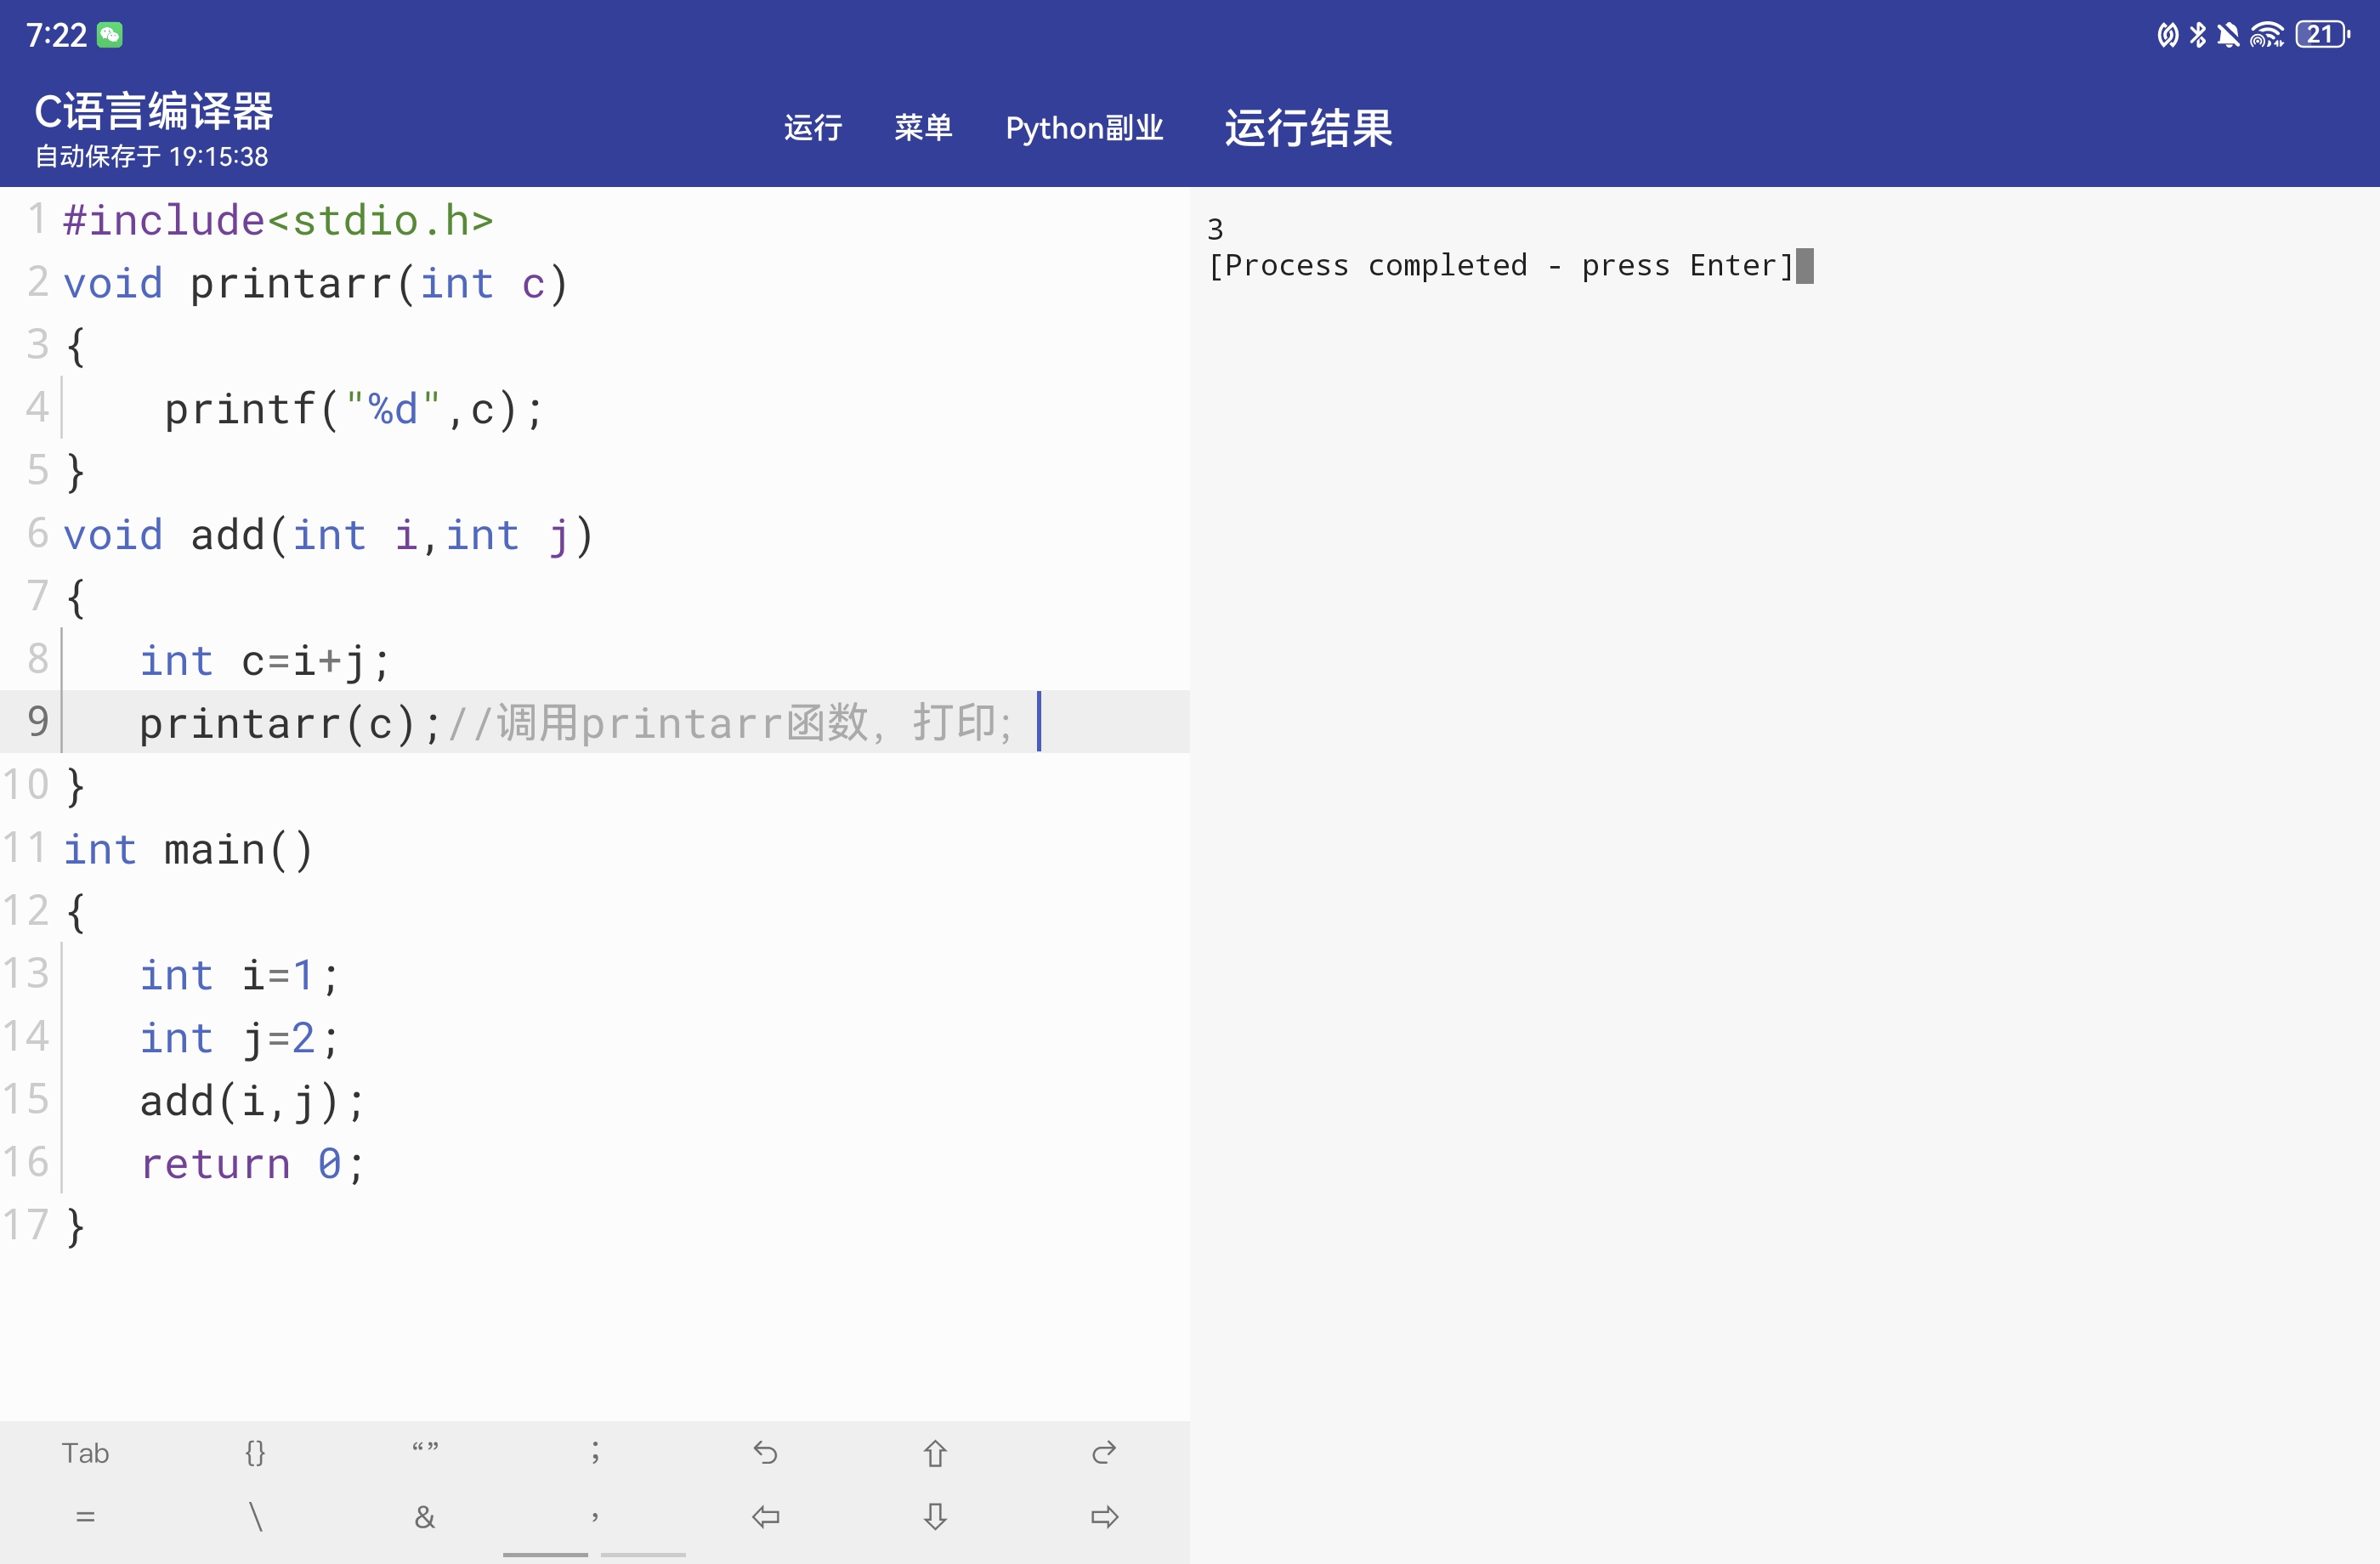Insert curly braces with {} key
2380x1564 pixels.
coord(255,1452)
